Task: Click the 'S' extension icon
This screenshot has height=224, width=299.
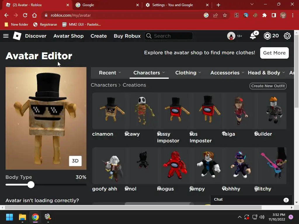Action: coord(237,15)
